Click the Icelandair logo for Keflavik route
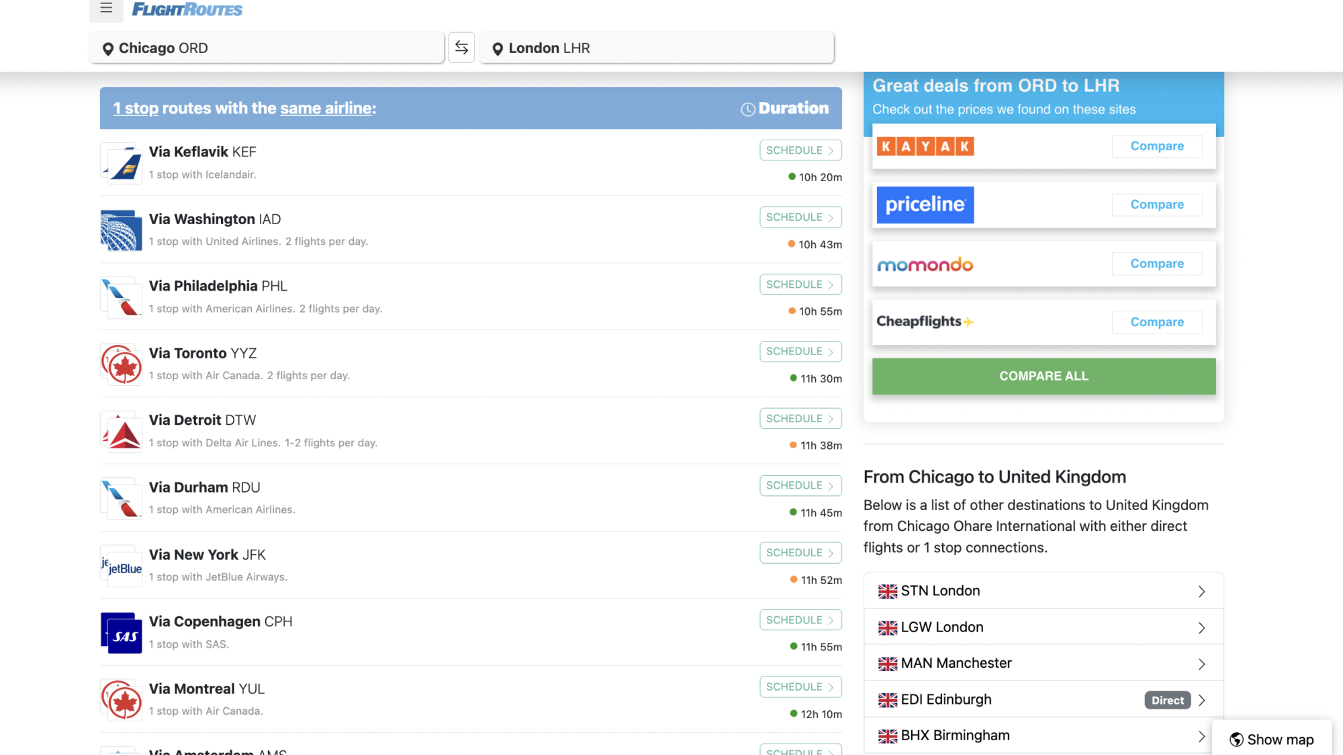This screenshot has width=1343, height=755. point(122,163)
